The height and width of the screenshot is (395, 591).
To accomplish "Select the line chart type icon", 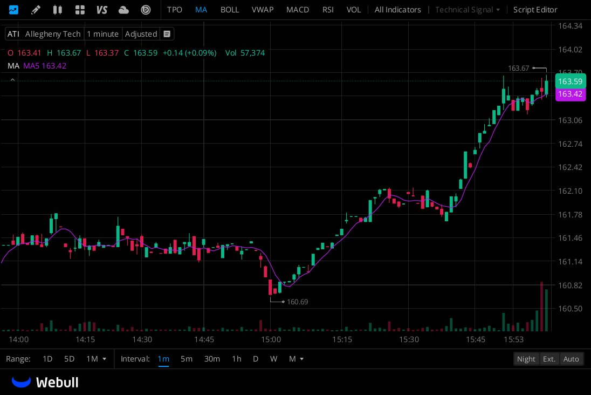I will click(13, 9).
